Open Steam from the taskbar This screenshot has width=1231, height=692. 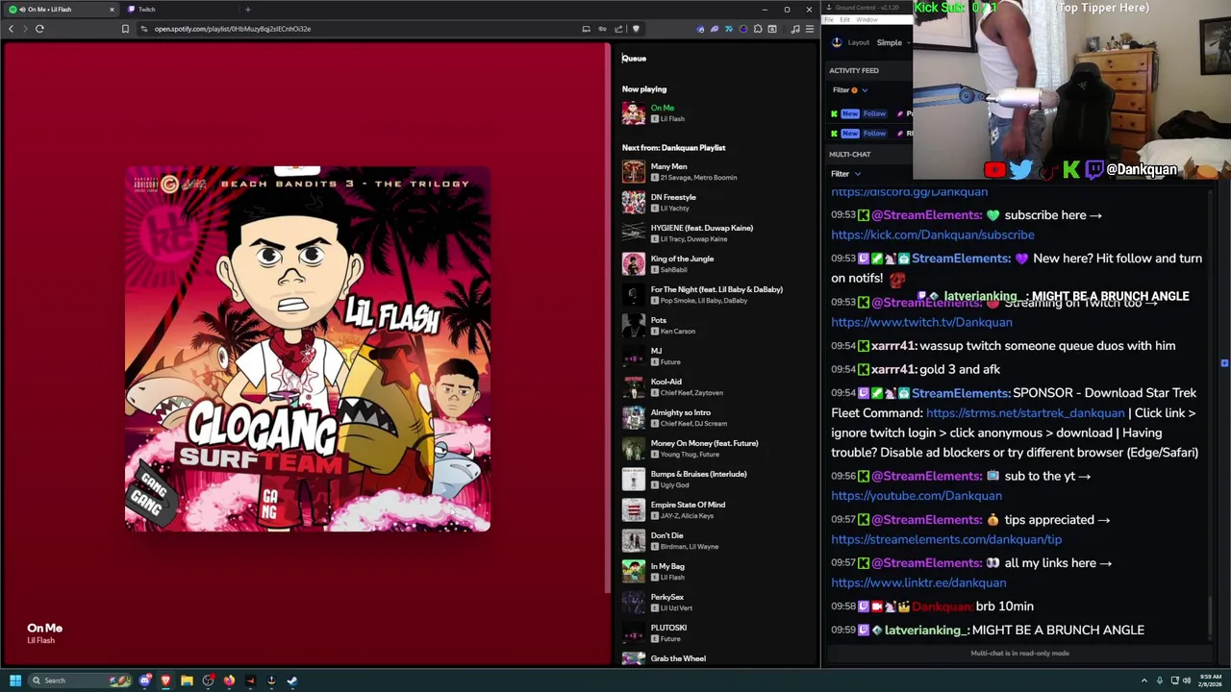pos(292,680)
